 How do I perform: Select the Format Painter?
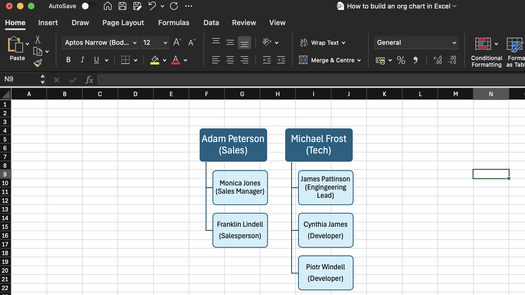pos(38,63)
